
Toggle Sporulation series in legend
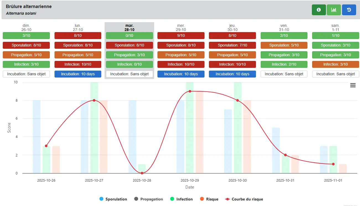[x=116, y=199]
